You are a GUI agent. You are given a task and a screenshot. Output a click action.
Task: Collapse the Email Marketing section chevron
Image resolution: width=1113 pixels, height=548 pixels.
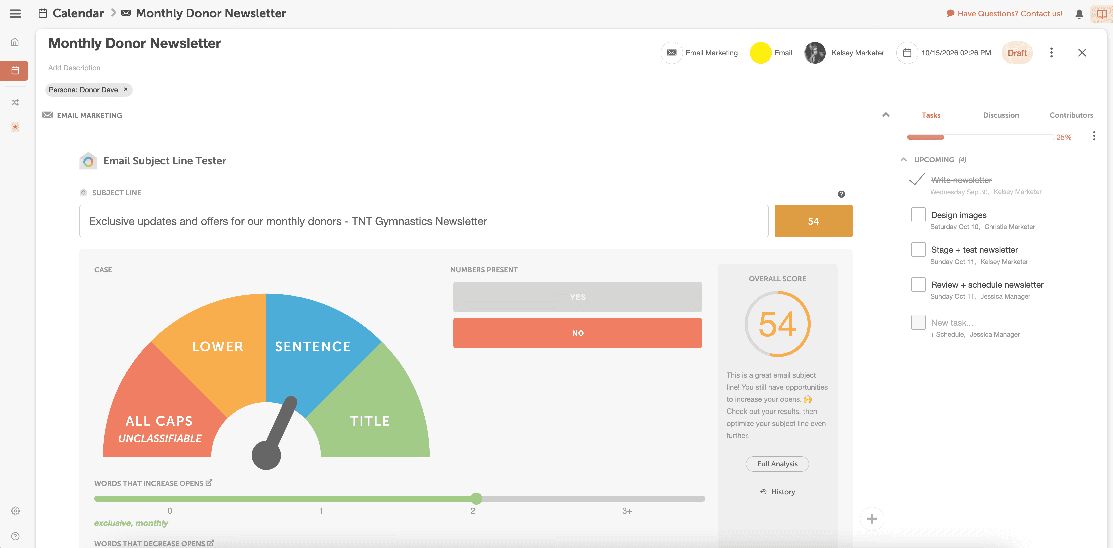[x=885, y=115]
